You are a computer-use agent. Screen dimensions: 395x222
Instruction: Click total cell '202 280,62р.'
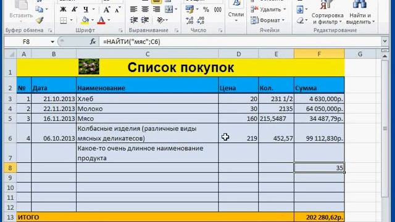(x=319, y=217)
